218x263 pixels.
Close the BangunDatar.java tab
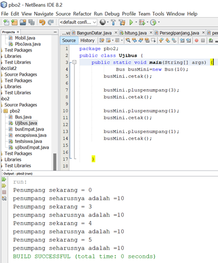tap(115, 33)
